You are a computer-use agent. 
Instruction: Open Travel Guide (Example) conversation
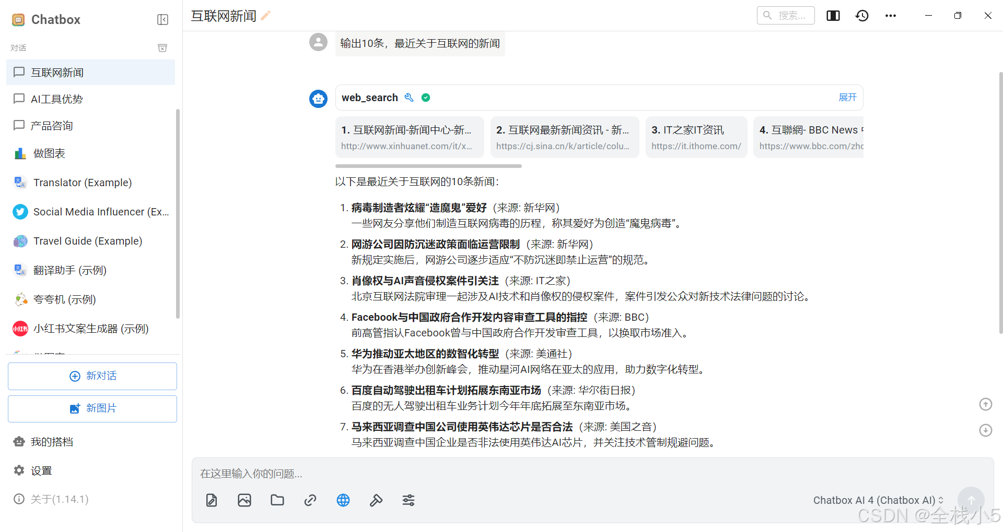pyautogui.click(x=90, y=241)
